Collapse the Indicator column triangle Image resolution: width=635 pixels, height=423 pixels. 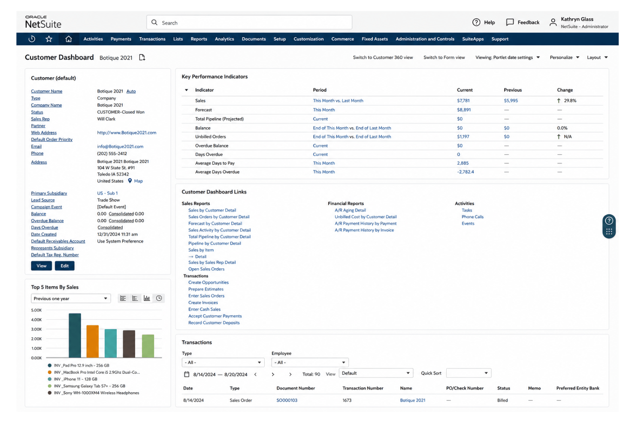(186, 90)
